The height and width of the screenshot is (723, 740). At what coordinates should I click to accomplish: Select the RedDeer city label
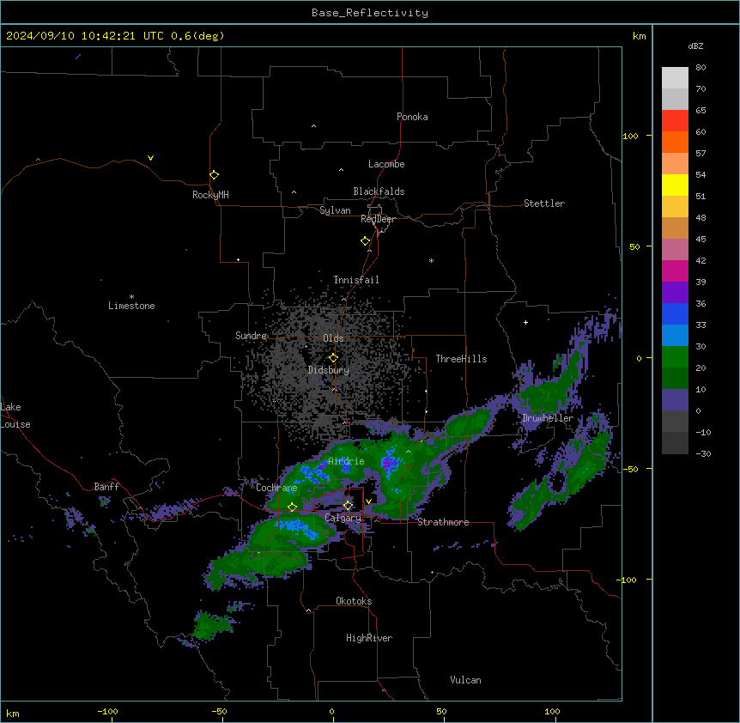pos(378,219)
